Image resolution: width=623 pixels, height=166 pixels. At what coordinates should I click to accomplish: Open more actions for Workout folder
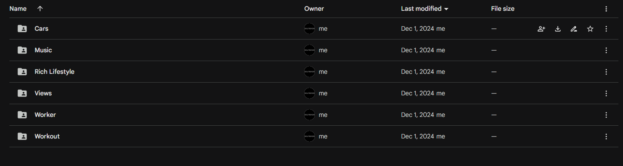[x=606, y=136]
